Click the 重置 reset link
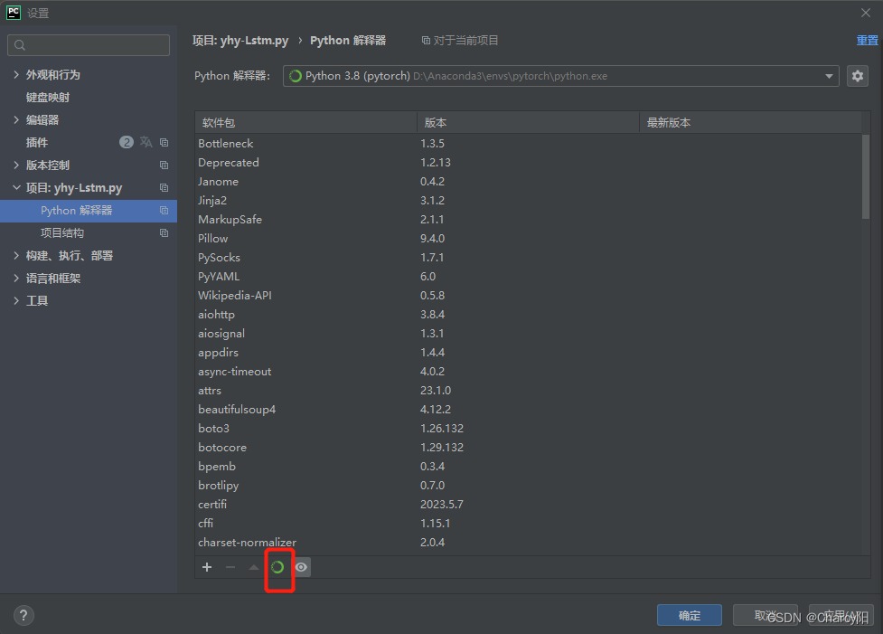 point(867,41)
